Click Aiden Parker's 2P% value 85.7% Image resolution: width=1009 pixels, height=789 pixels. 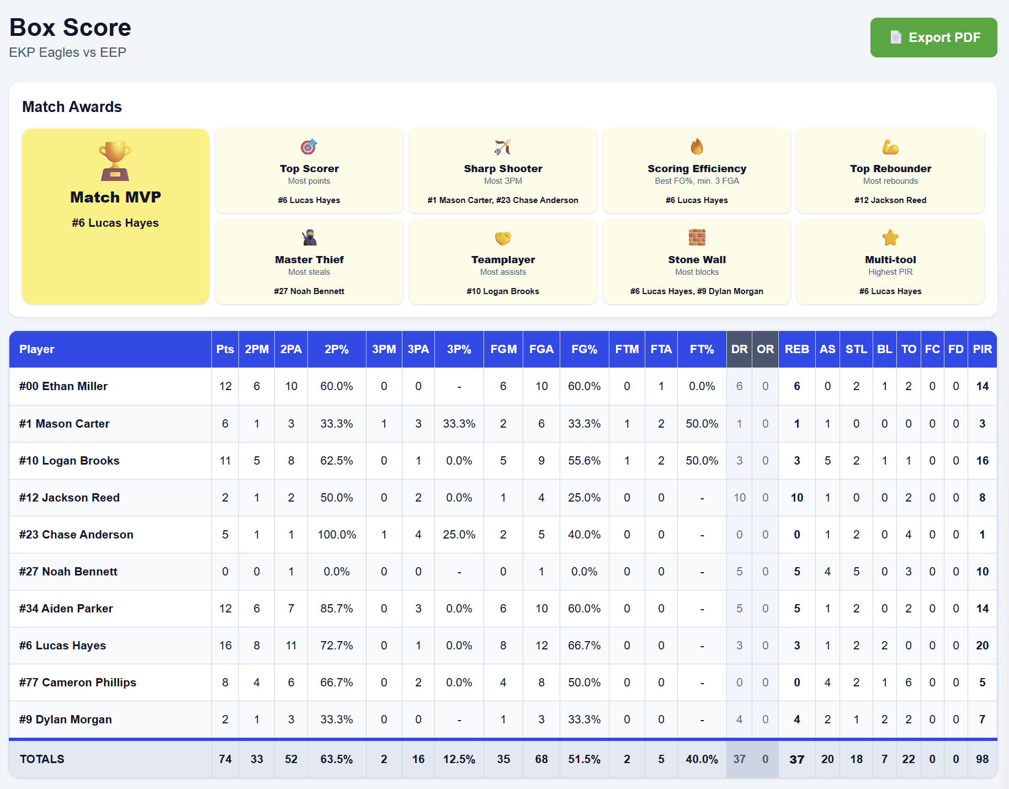[x=336, y=609]
